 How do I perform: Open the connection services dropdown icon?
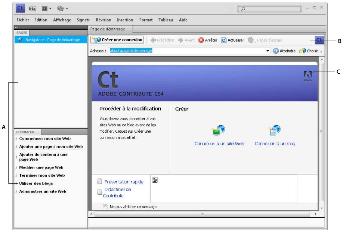pos(62,8)
